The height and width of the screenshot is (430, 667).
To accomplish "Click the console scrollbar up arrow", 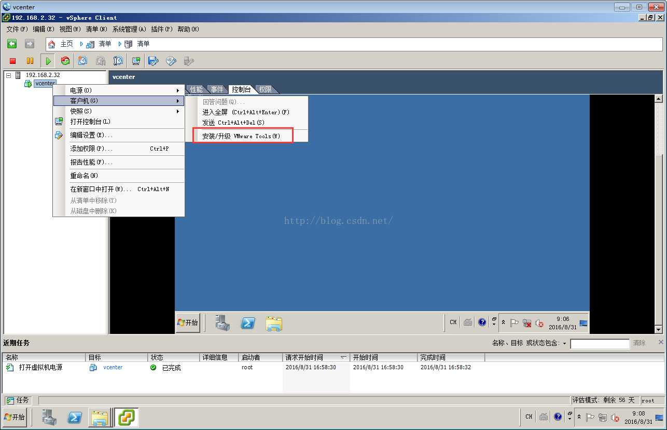I will pyautogui.click(x=659, y=99).
